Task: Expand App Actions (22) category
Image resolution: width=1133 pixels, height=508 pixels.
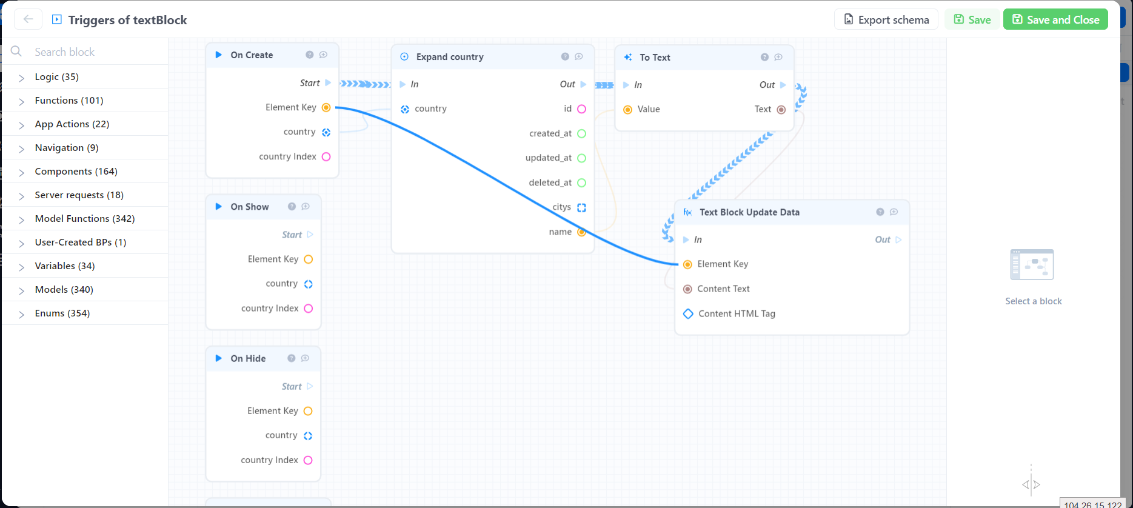Action: (85, 124)
